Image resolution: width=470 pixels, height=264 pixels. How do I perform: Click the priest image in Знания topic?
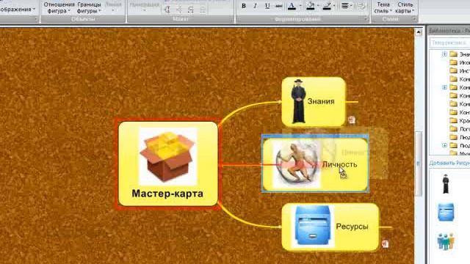(x=298, y=101)
